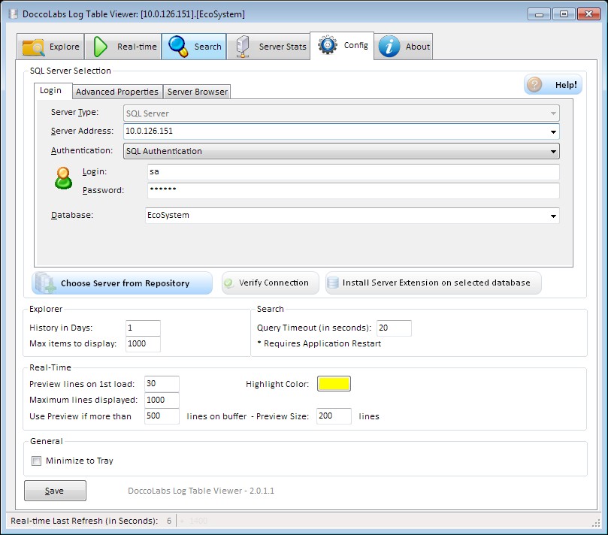This screenshot has width=608, height=535.
Task: Open the Server Browser sub-tab
Action: click(x=197, y=92)
